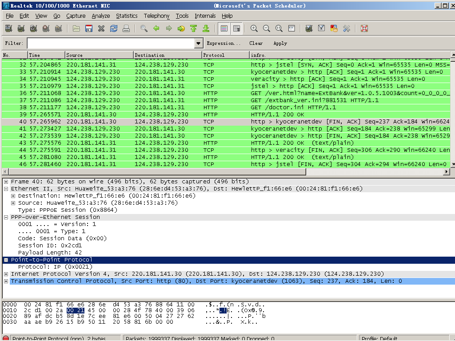Jump to the first packet
455x341 pixels.
(194, 28)
